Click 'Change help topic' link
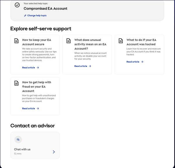 [37, 16]
